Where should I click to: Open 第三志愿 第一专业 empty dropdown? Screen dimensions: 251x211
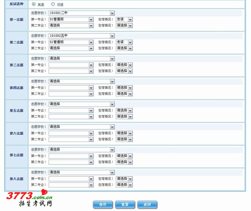click(x=71, y=65)
